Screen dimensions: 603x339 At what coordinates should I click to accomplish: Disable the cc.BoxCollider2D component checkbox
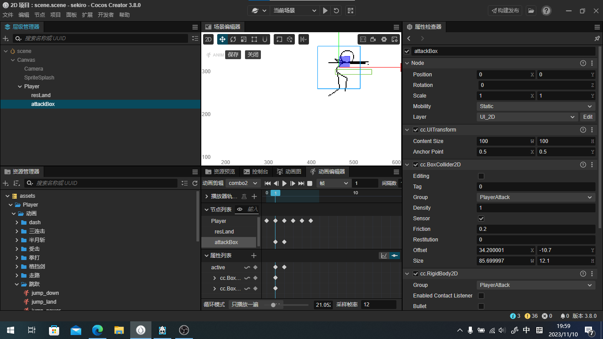pos(416,165)
